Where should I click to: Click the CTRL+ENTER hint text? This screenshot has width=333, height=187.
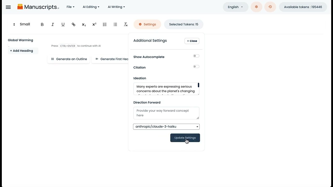(x=68, y=46)
